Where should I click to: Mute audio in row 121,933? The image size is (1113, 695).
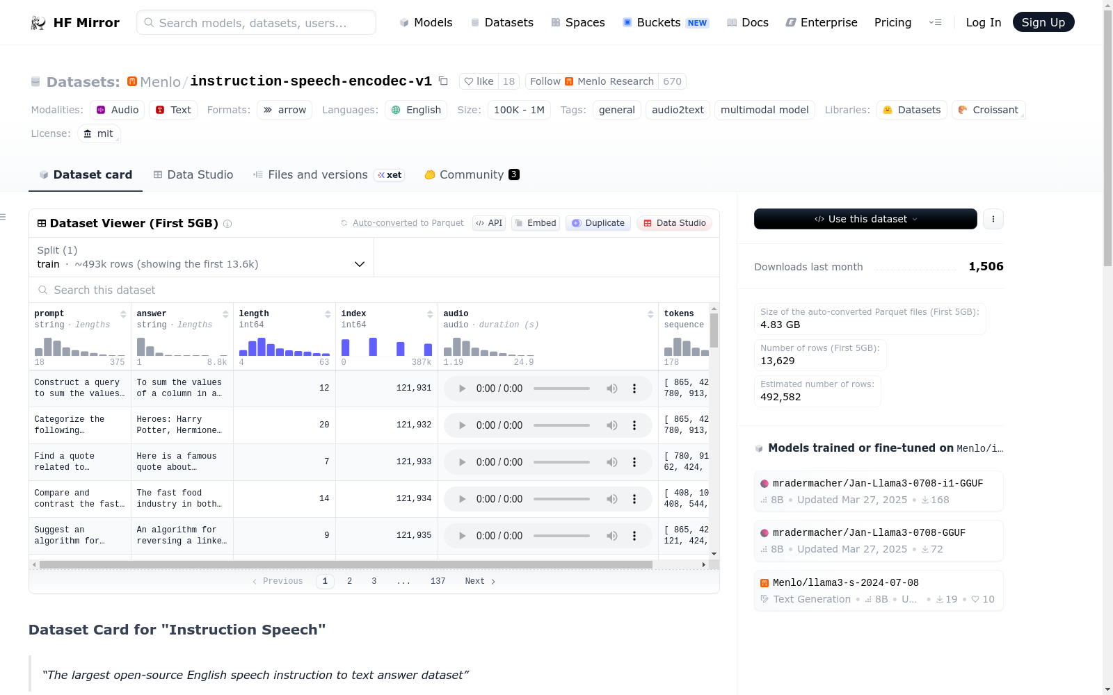(x=612, y=462)
